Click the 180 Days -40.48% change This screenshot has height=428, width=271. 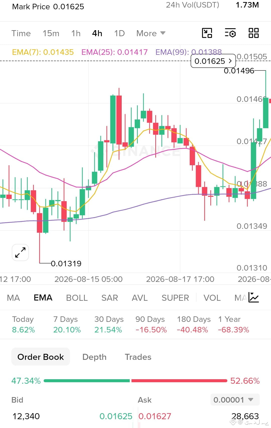193,324
